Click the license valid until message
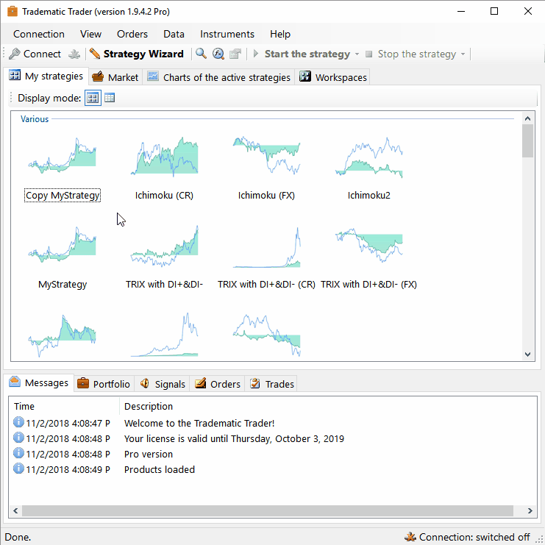Viewport: 545px width, 545px height. pos(235,438)
